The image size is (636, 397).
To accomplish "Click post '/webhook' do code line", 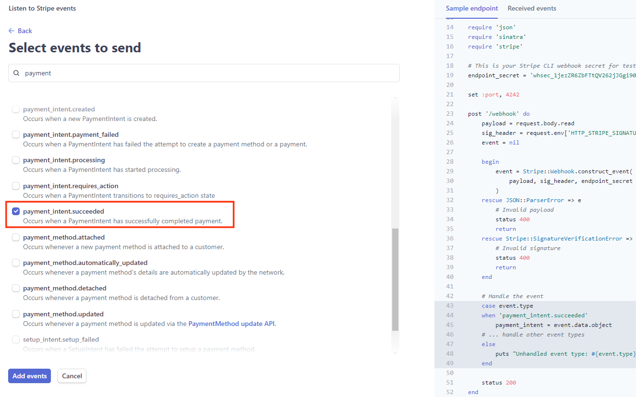I will 499,114.
